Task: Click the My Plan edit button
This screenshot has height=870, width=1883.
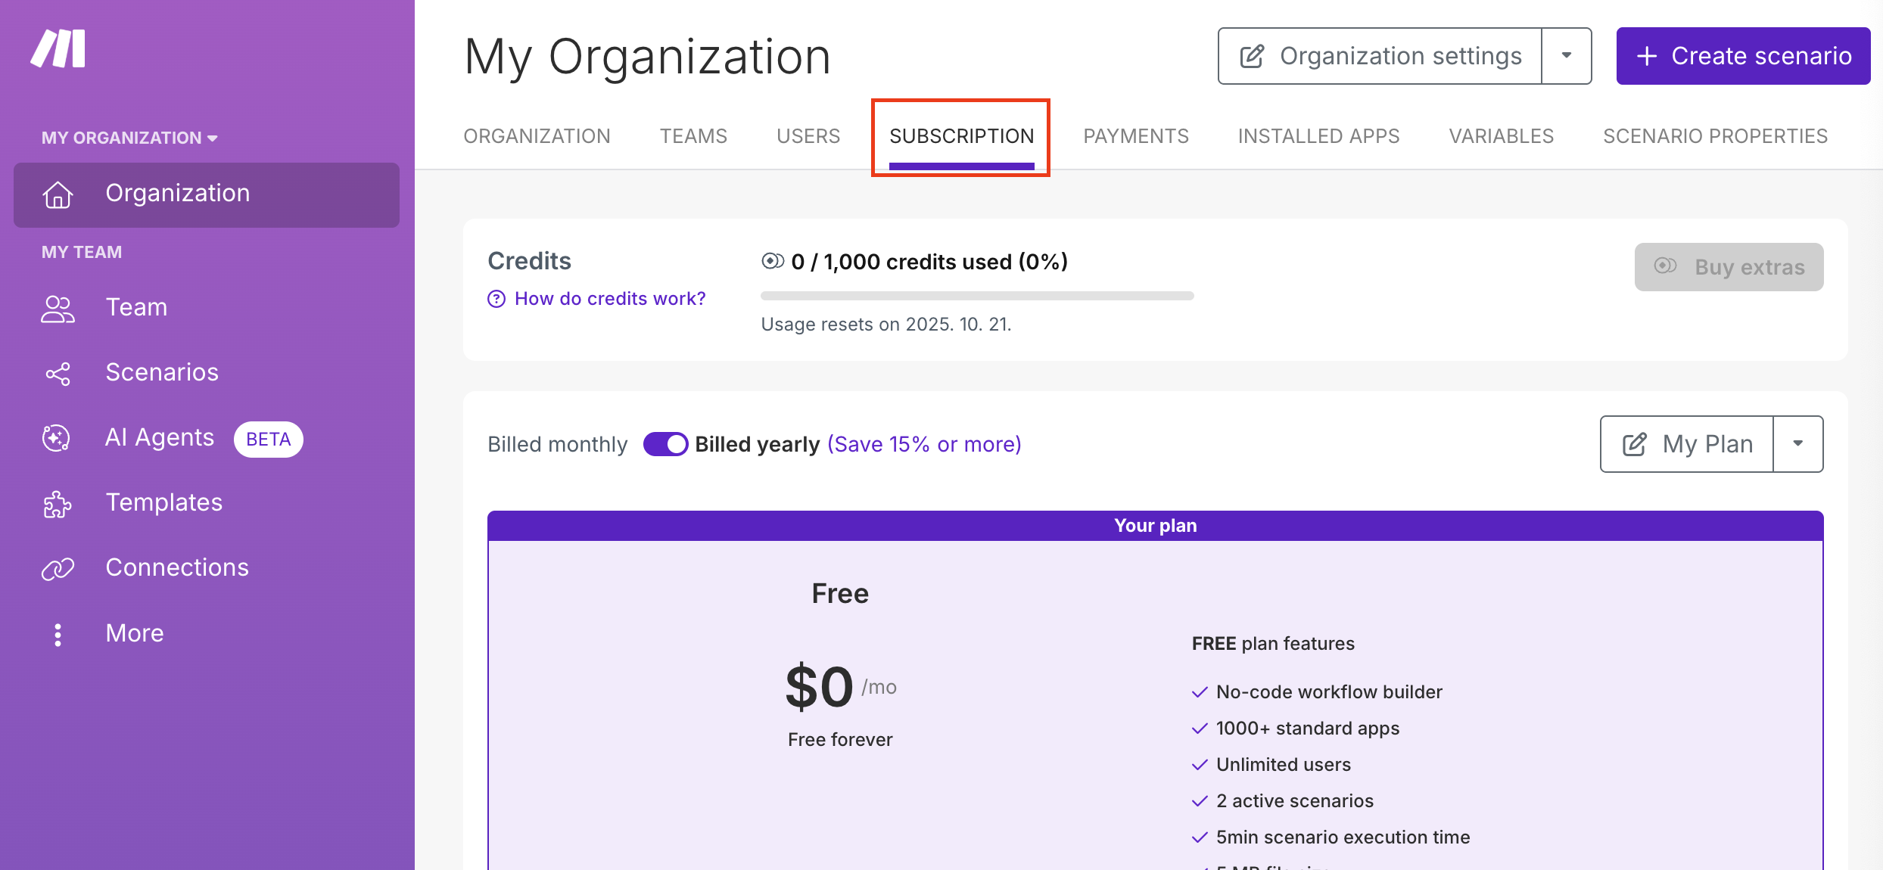Action: coord(1687,444)
